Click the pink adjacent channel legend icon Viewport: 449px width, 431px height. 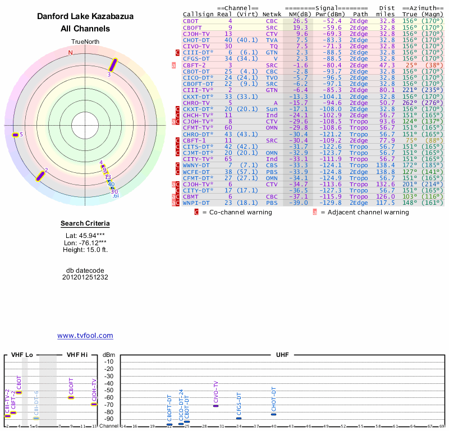[x=315, y=213]
